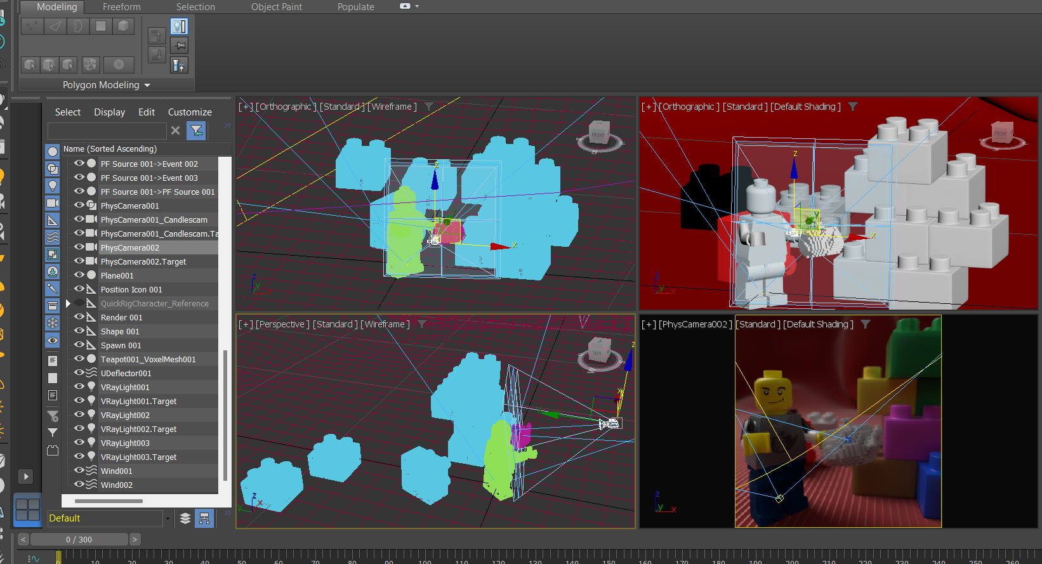Click the Next Modifier icon in ribbon

pos(157,55)
